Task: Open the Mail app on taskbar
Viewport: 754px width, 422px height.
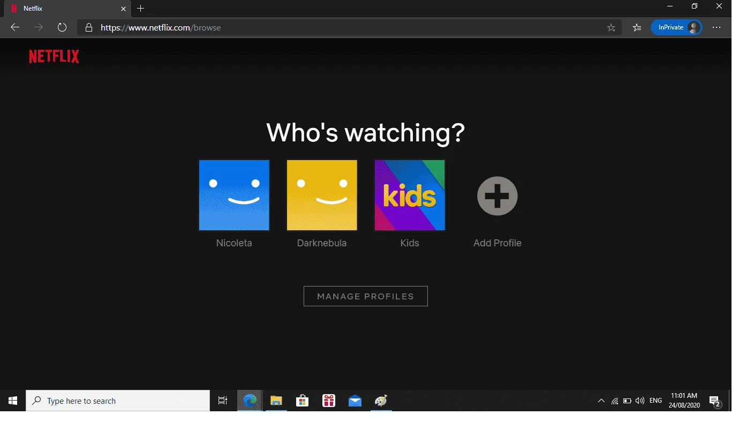Action: point(355,401)
